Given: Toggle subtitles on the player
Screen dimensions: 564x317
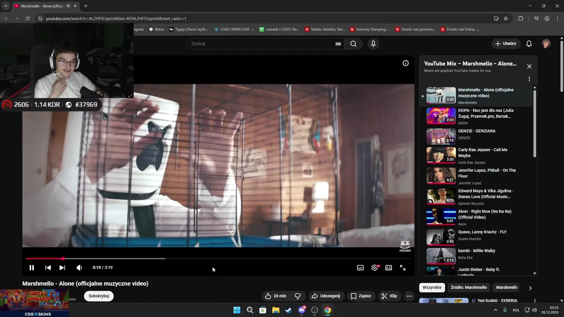Looking at the screenshot, I should coord(360,268).
